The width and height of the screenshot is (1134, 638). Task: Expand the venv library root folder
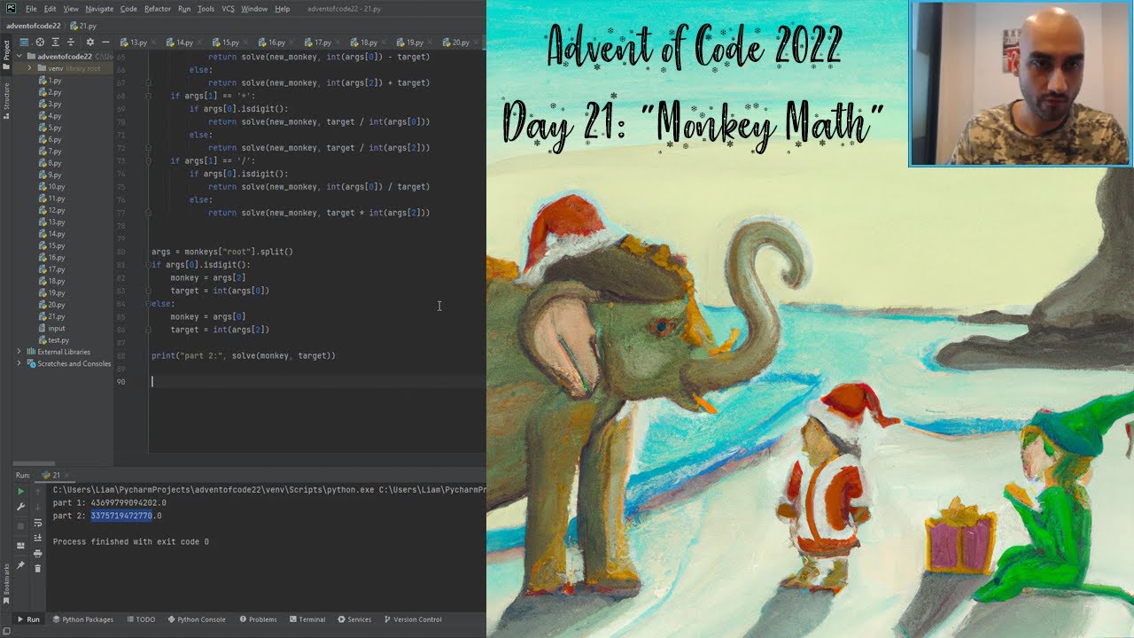point(30,68)
